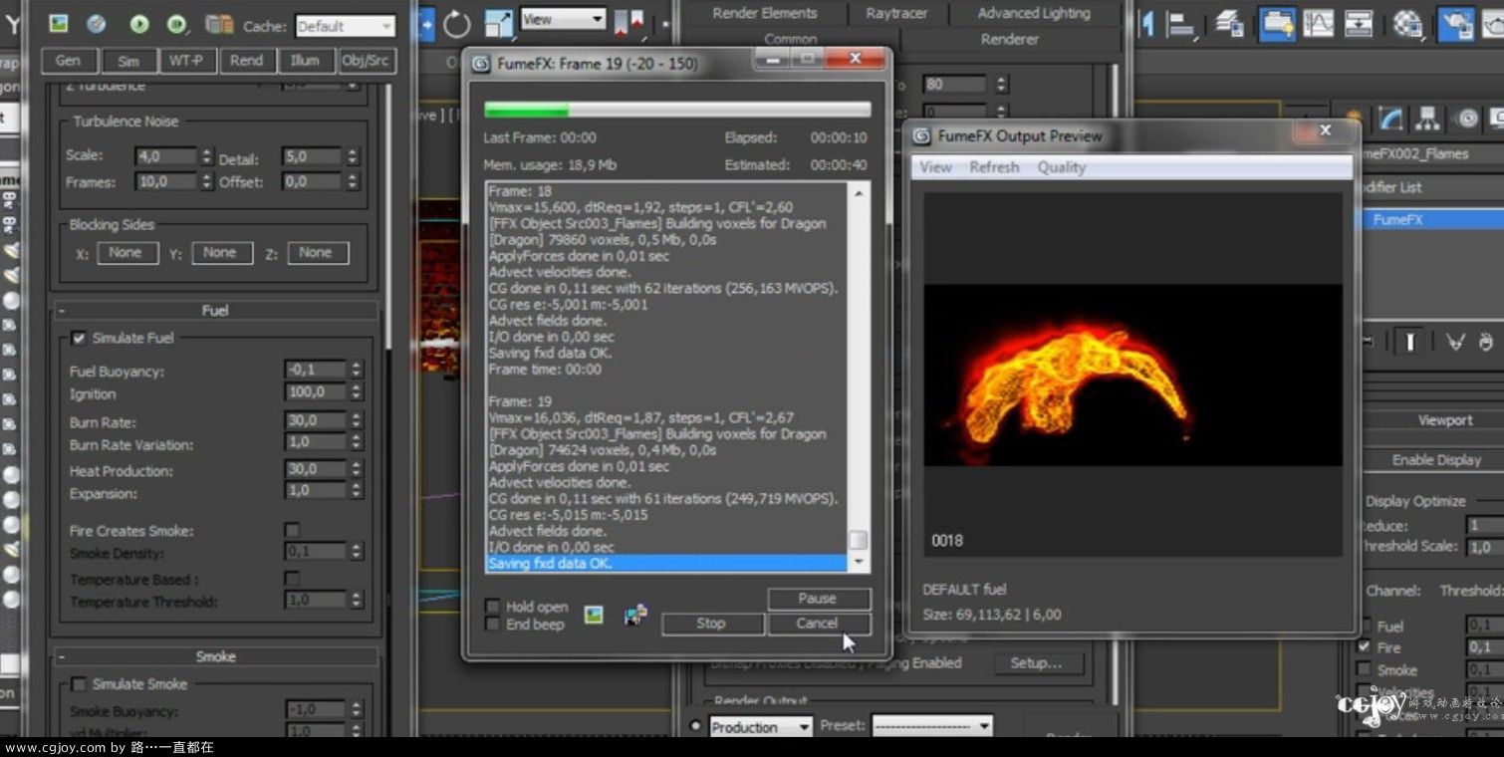Image resolution: width=1504 pixels, height=757 pixels.
Task: Open the Curve Editor toolbar icon
Action: tap(1319, 24)
